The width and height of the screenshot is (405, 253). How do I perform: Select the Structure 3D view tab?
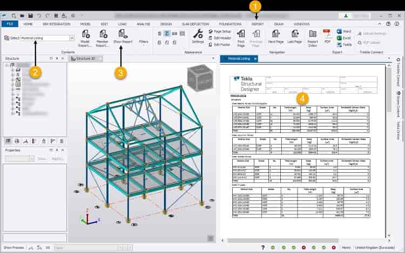click(86, 58)
